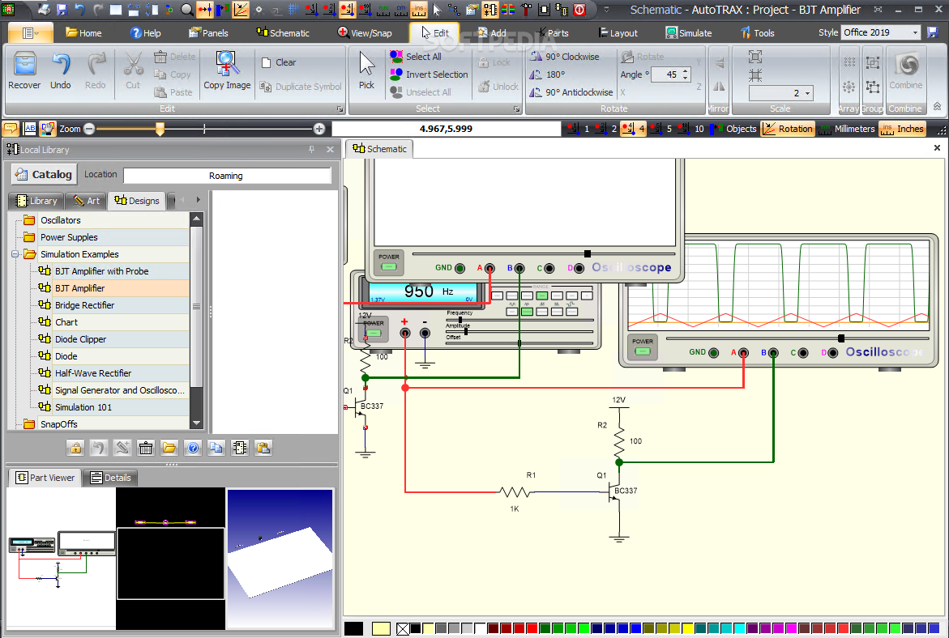Rotate 90° Anticlockwise

tap(571, 92)
